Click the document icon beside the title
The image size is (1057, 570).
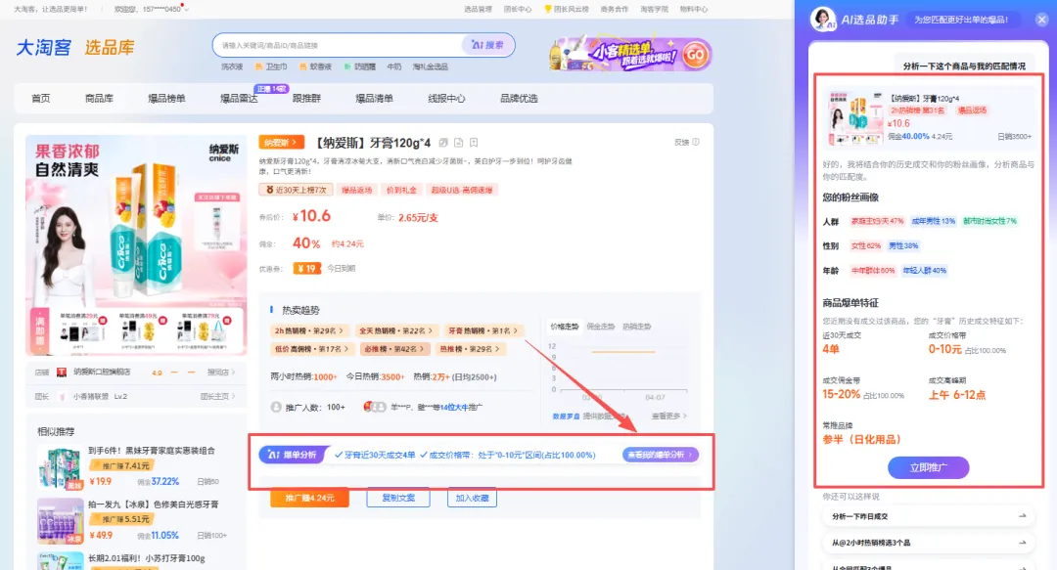458,143
